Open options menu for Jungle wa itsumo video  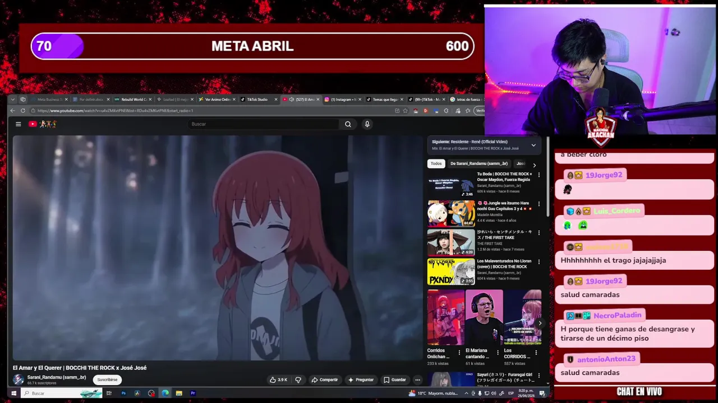[539, 204]
